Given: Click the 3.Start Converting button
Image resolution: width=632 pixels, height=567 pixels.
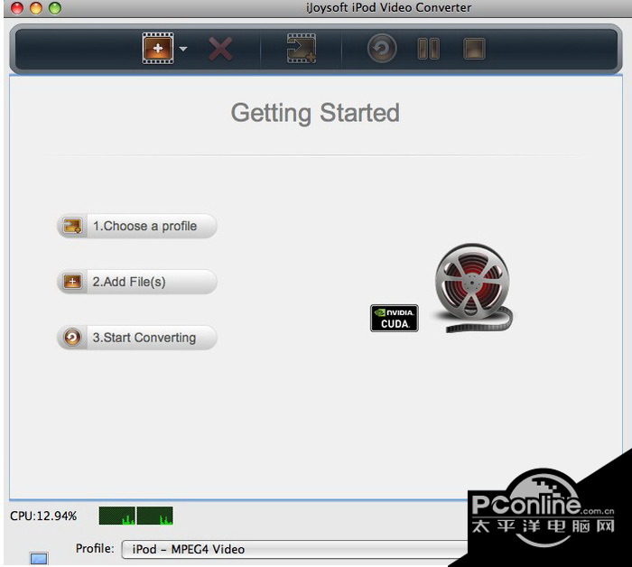Looking at the screenshot, I should [x=137, y=338].
